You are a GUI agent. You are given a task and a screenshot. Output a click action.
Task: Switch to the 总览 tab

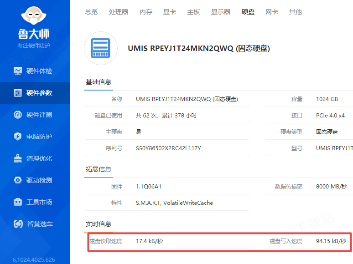tap(91, 12)
